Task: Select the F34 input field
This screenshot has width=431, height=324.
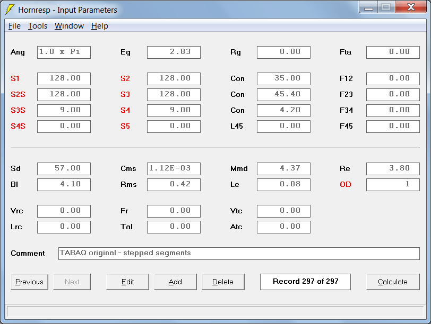Action: [x=393, y=111]
